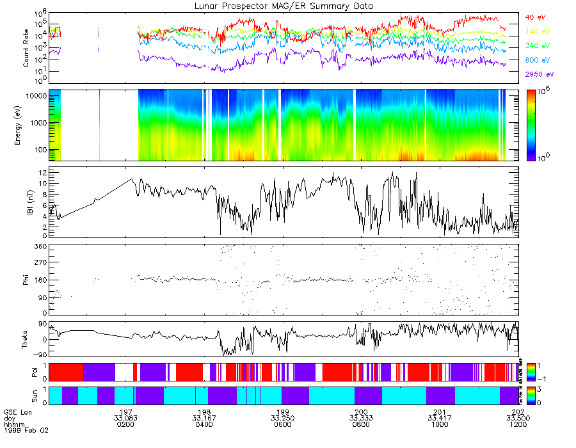Click the 140 eV yellow legend label
The width and height of the screenshot is (576, 448).
[x=538, y=31]
